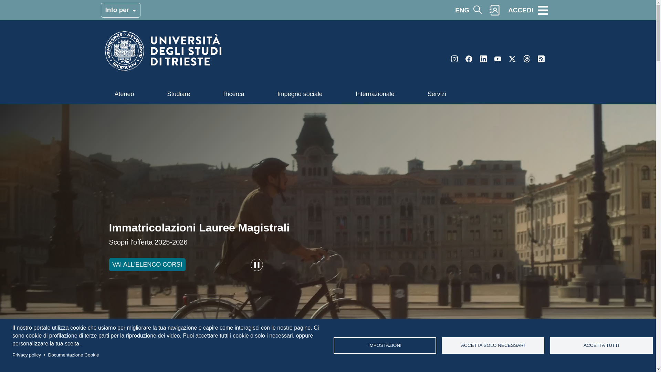Click Immatricolazioni Lauree Magistrali heading

point(199,228)
